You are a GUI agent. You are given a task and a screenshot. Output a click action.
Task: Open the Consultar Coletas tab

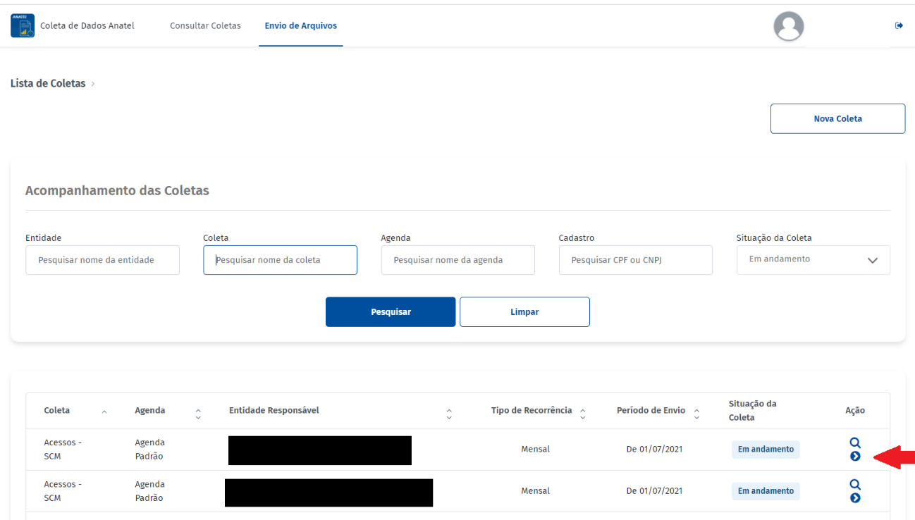coord(205,26)
